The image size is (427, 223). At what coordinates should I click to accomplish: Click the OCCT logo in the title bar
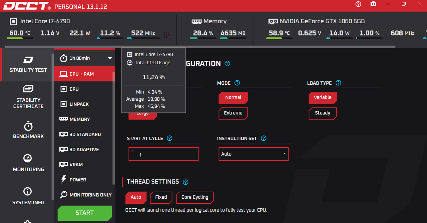click(x=27, y=6)
